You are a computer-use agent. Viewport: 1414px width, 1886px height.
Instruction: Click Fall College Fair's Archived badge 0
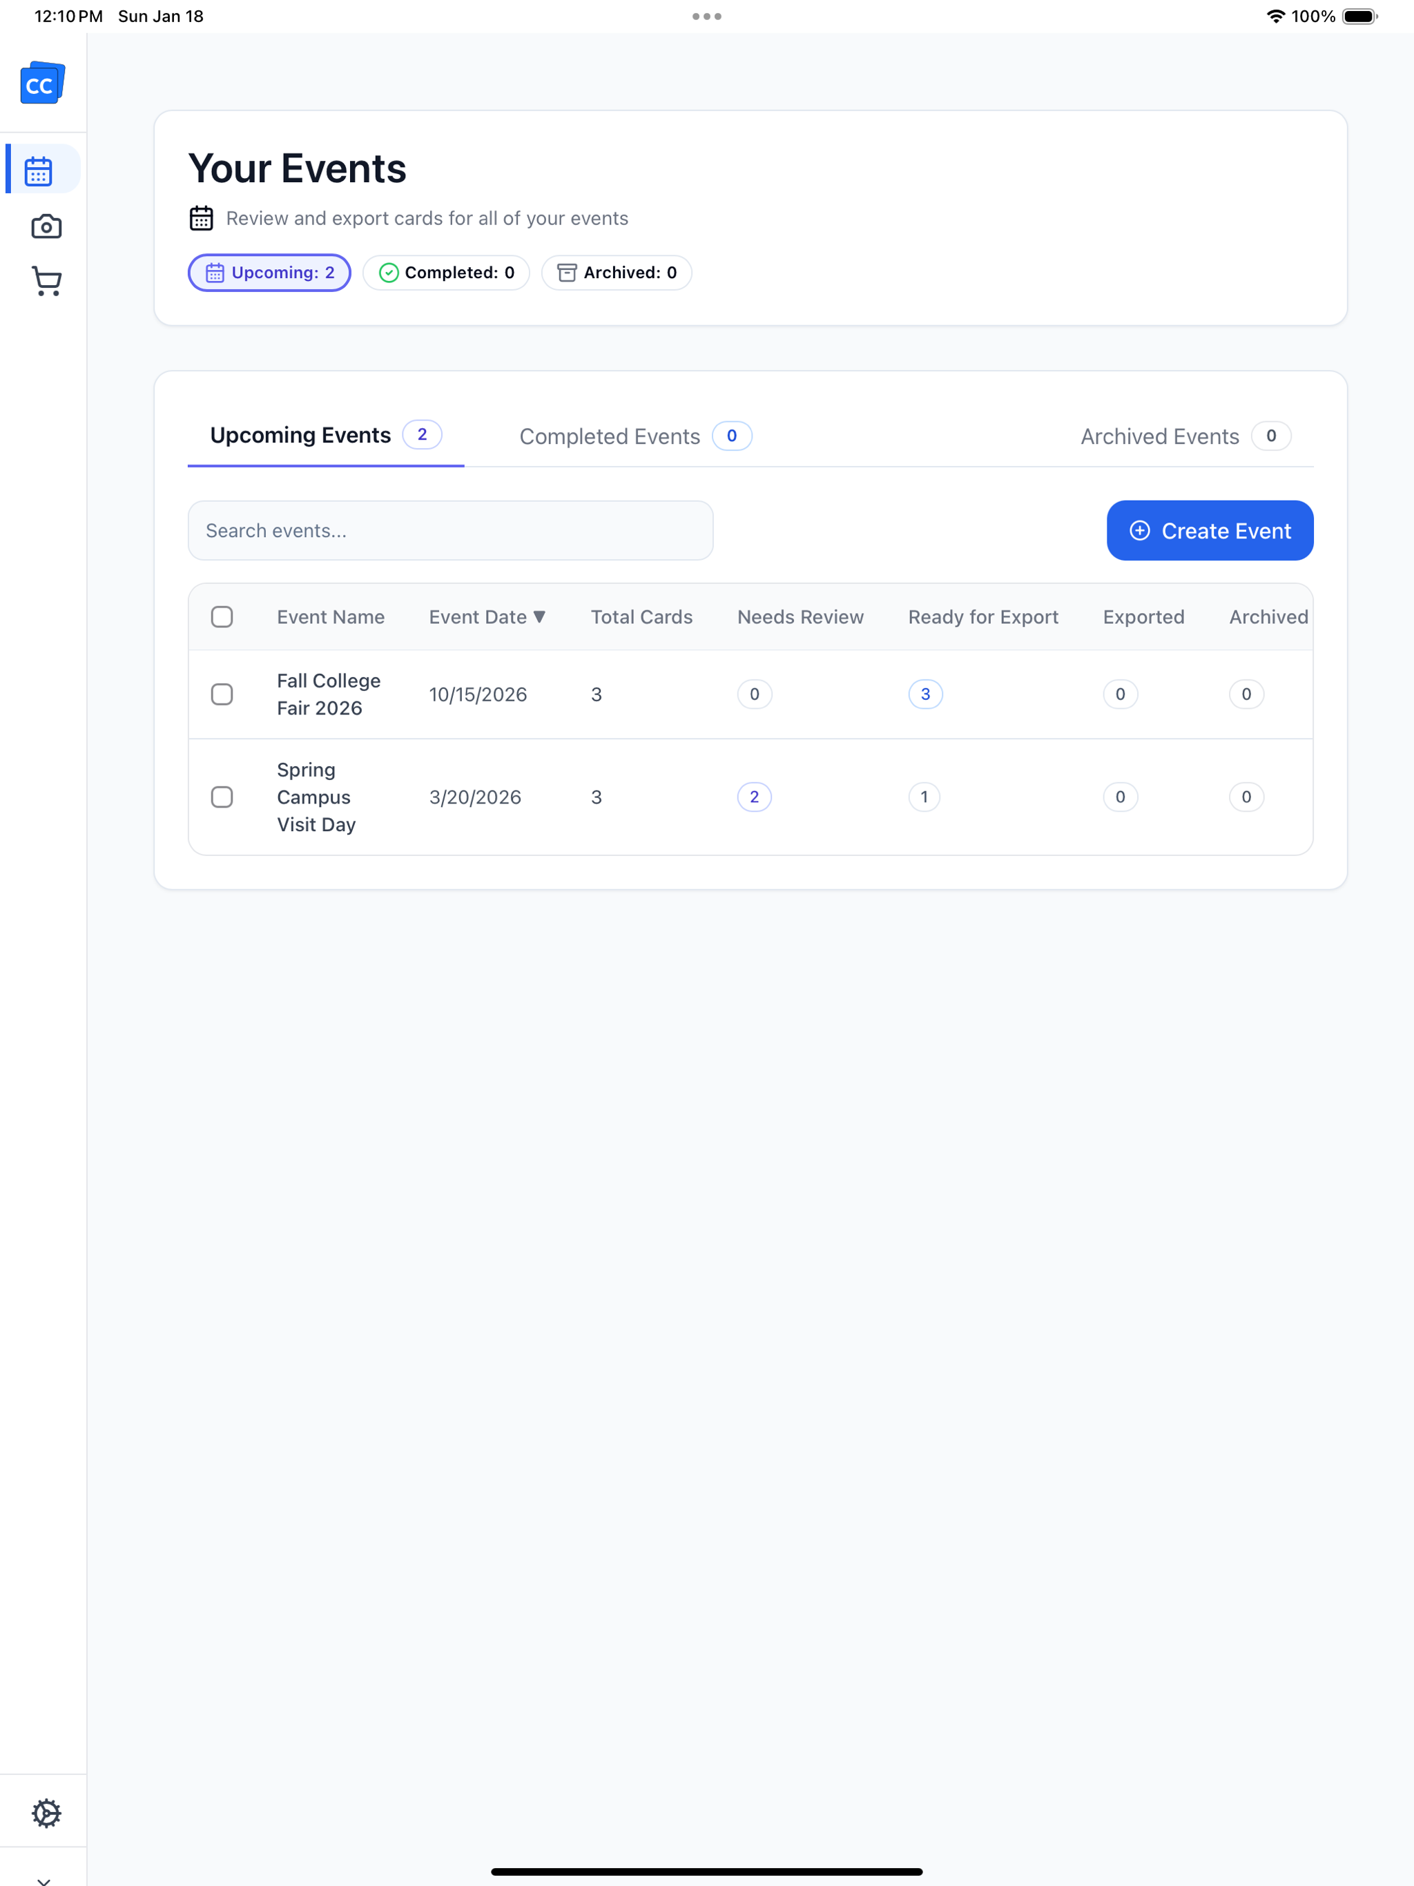(1246, 695)
